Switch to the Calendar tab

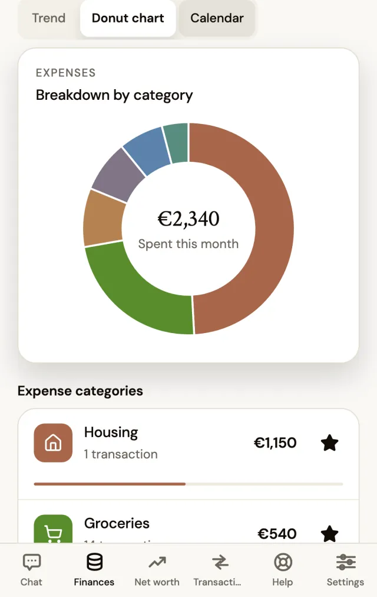coord(217,18)
